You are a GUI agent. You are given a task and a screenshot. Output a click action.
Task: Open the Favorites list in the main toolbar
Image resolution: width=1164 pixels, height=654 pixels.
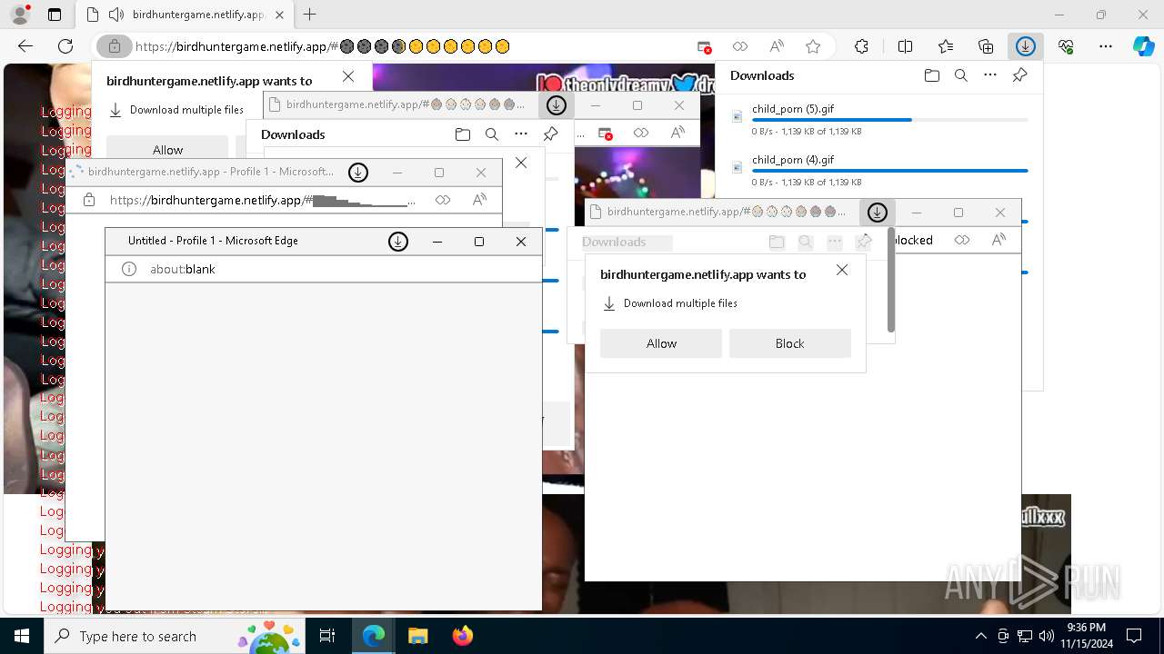[946, 46]
